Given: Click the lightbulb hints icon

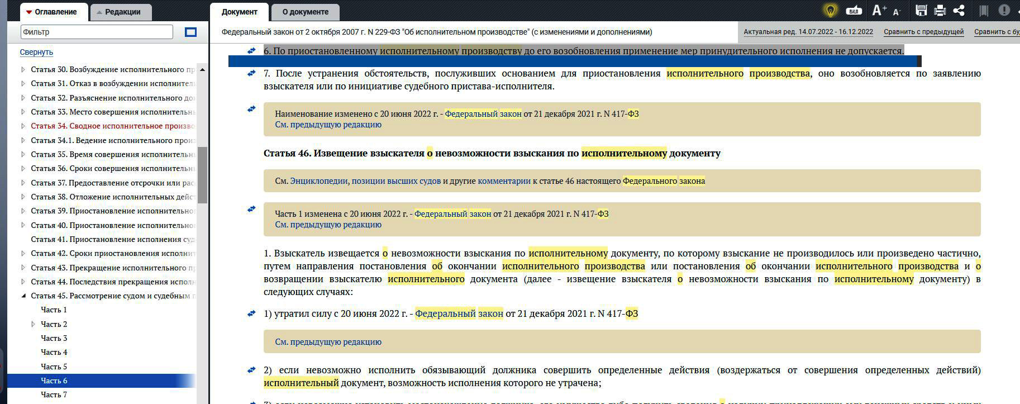Looking at the screenshot, I should [831, 11].
